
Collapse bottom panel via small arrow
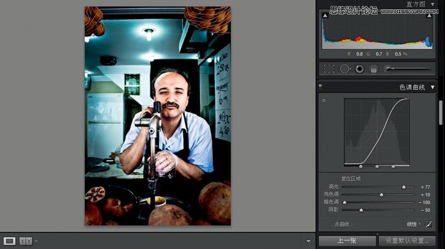(377, 234)
